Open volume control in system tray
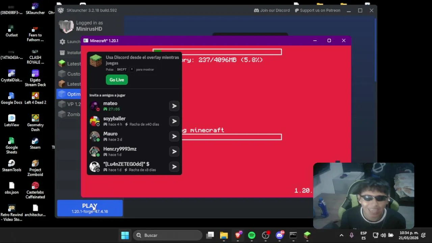Image resolution: width=432 pixels, height=243 pixels. (x=383, y=235)
